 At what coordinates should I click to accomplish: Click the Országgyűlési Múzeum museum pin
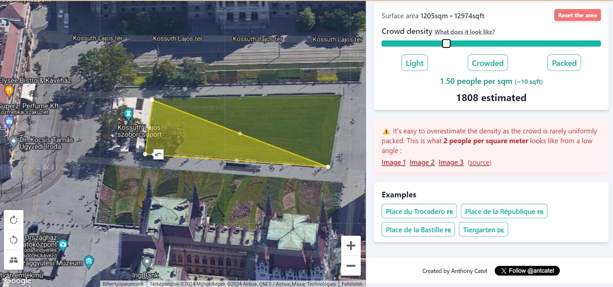pyautogui.click(x=89, y=262)
